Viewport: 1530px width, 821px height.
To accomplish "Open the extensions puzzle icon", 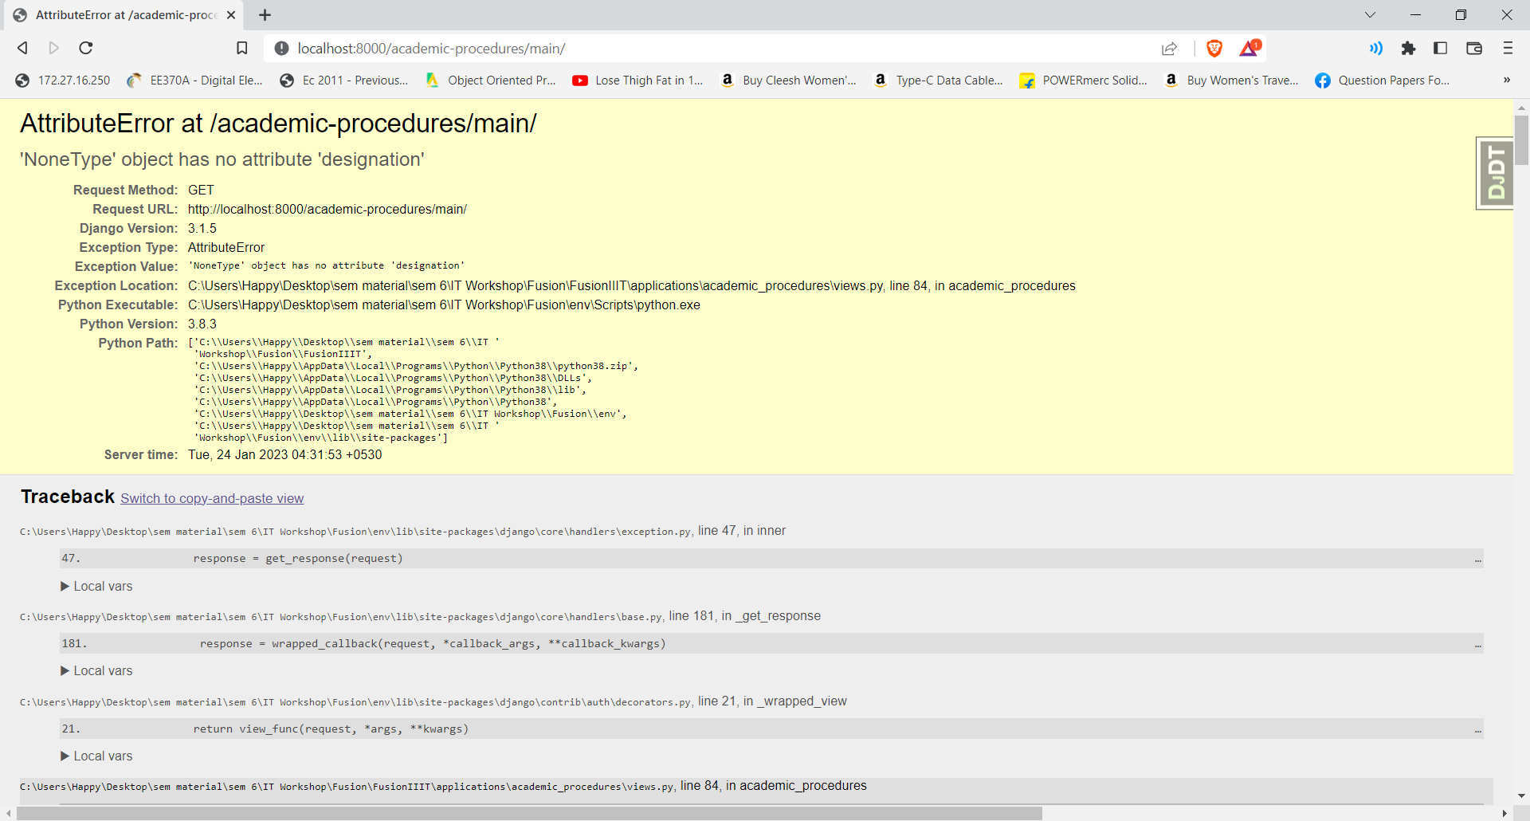I will tap(1409, 49).
